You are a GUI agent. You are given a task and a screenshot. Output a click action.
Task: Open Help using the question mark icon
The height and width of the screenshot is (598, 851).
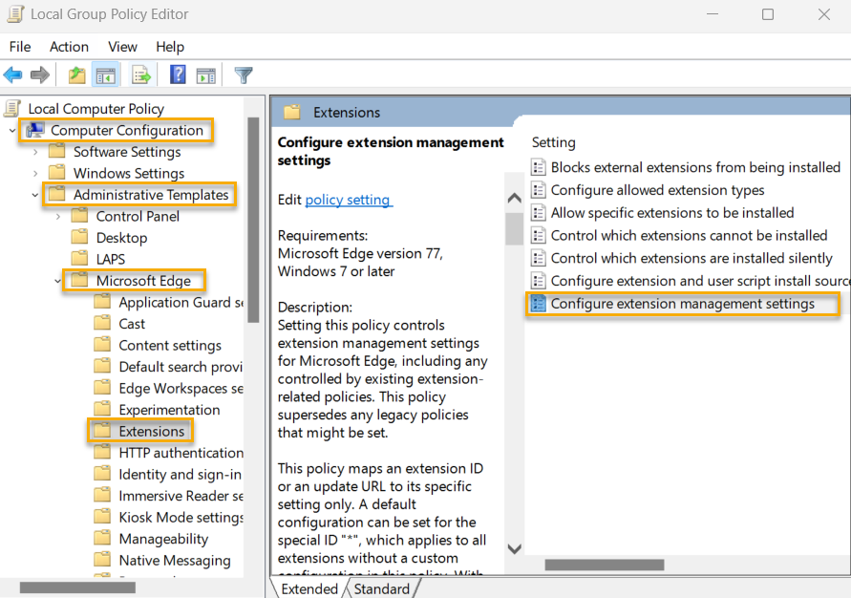[178, 75]
